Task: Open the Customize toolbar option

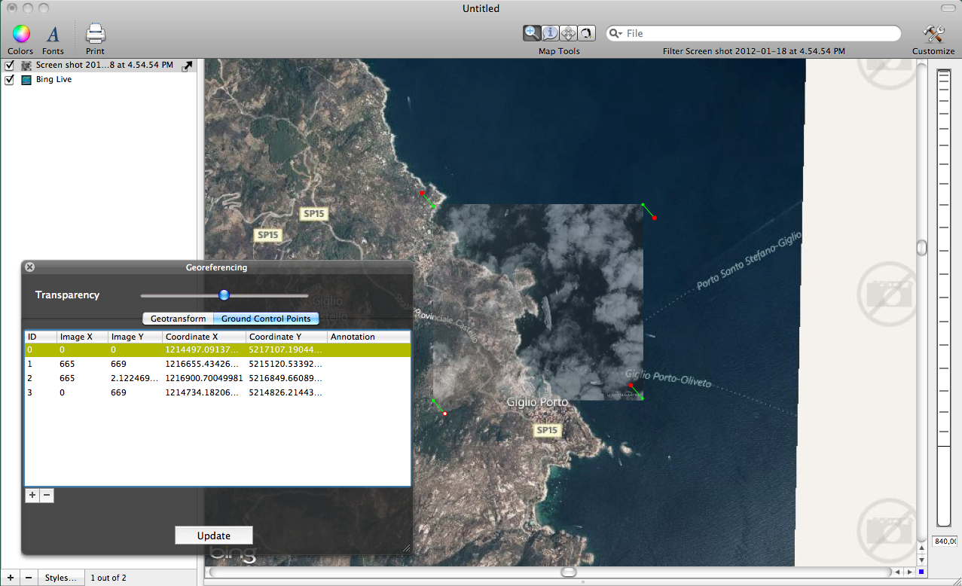Action: click(933, 34)
